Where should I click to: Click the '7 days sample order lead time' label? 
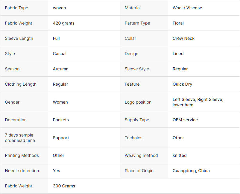tap(20, 138)
